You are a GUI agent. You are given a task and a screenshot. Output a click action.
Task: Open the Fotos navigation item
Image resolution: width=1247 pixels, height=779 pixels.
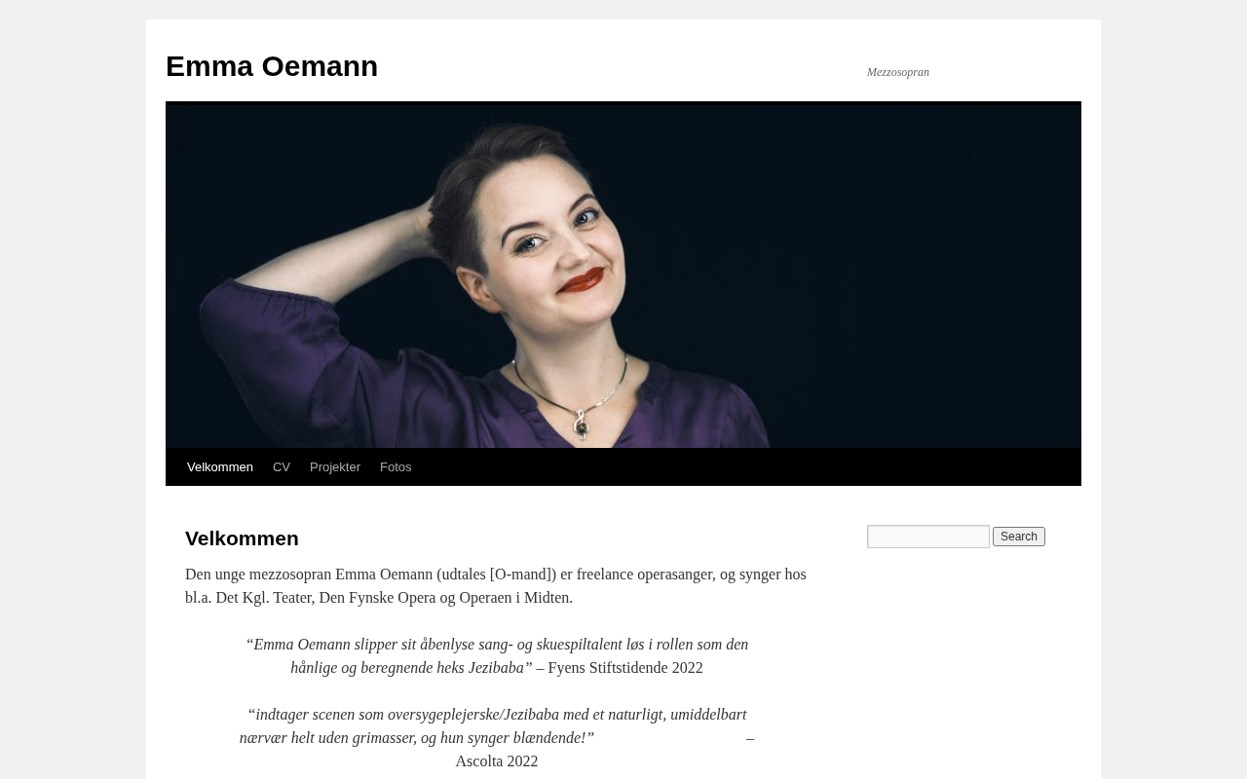point(396,467)
